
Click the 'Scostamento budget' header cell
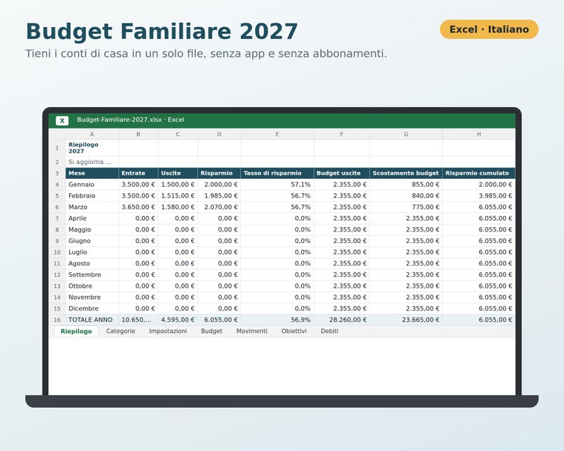(x=406, y=173)
